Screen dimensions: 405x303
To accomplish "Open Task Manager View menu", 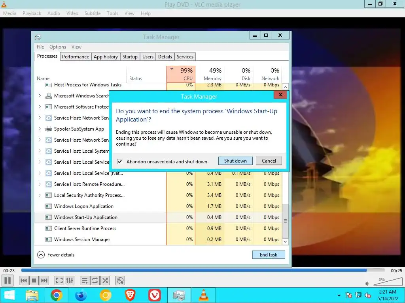I will click(x=76, y=47).
